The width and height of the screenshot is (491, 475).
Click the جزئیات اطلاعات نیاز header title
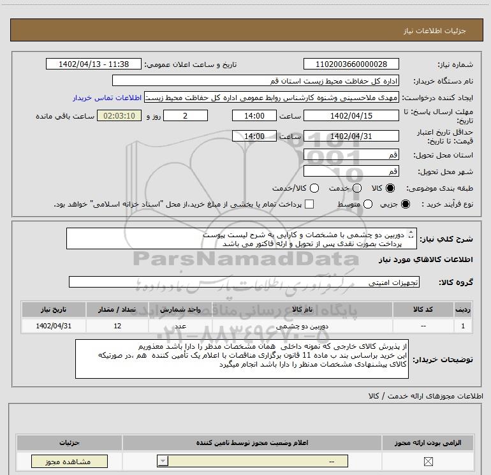tap(435, 31)
